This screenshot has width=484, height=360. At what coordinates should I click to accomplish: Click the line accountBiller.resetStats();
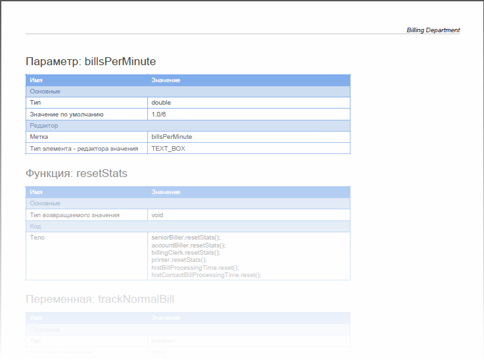[x=188, y=245]
